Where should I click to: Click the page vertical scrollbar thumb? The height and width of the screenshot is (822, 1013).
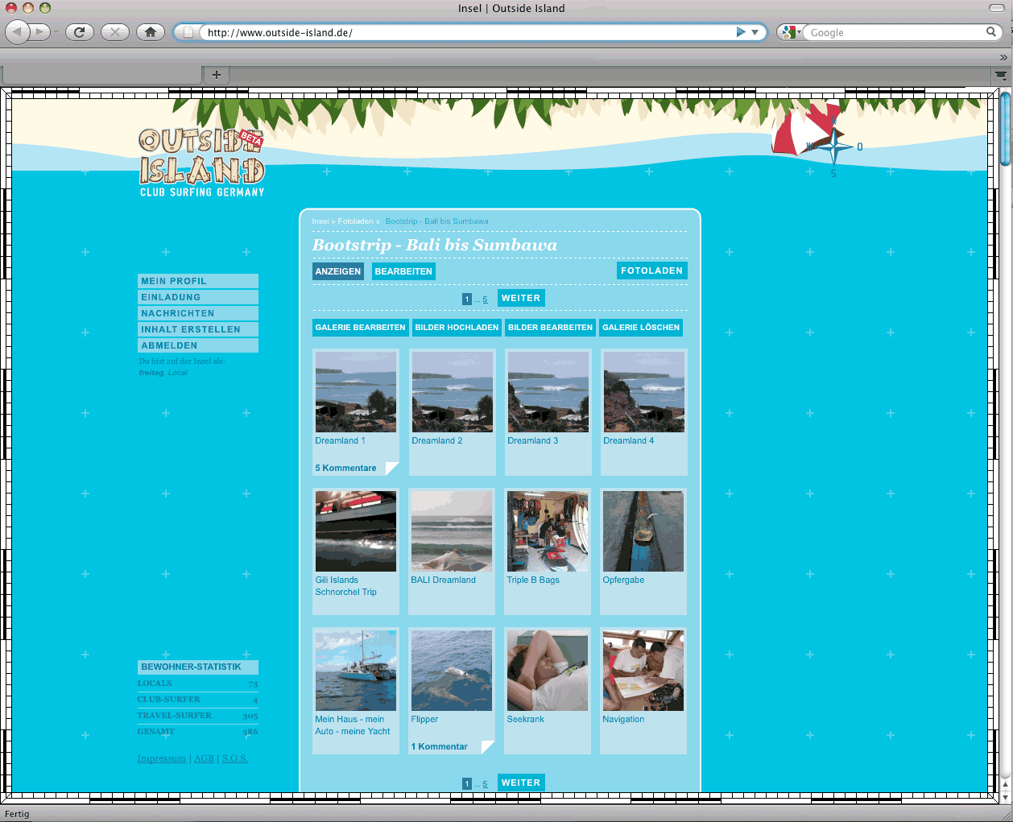1005,129
